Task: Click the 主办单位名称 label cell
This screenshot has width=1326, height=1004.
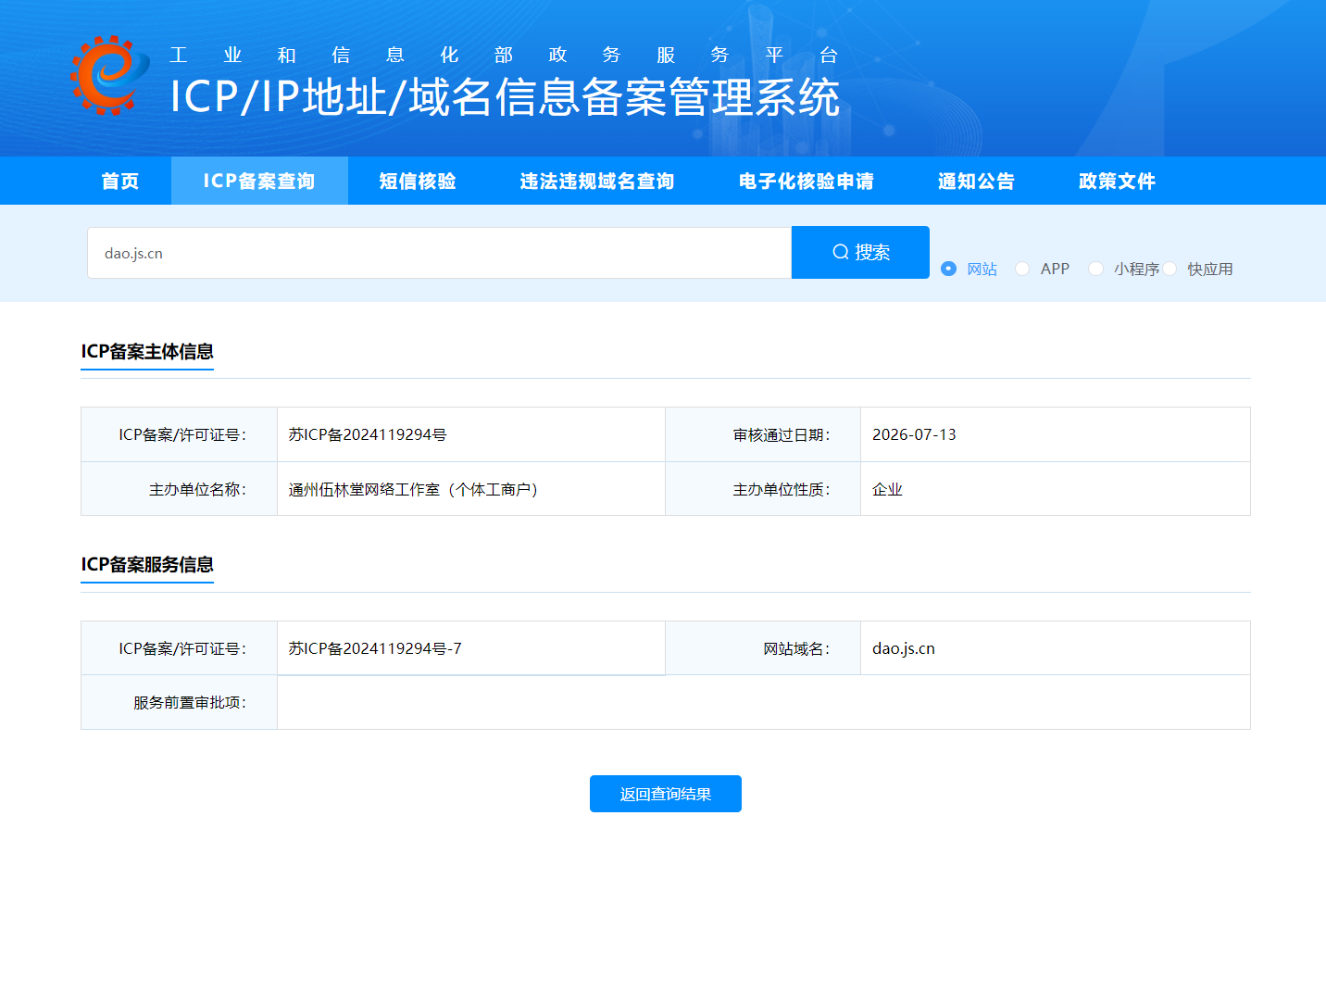Action: coord(180,489)
